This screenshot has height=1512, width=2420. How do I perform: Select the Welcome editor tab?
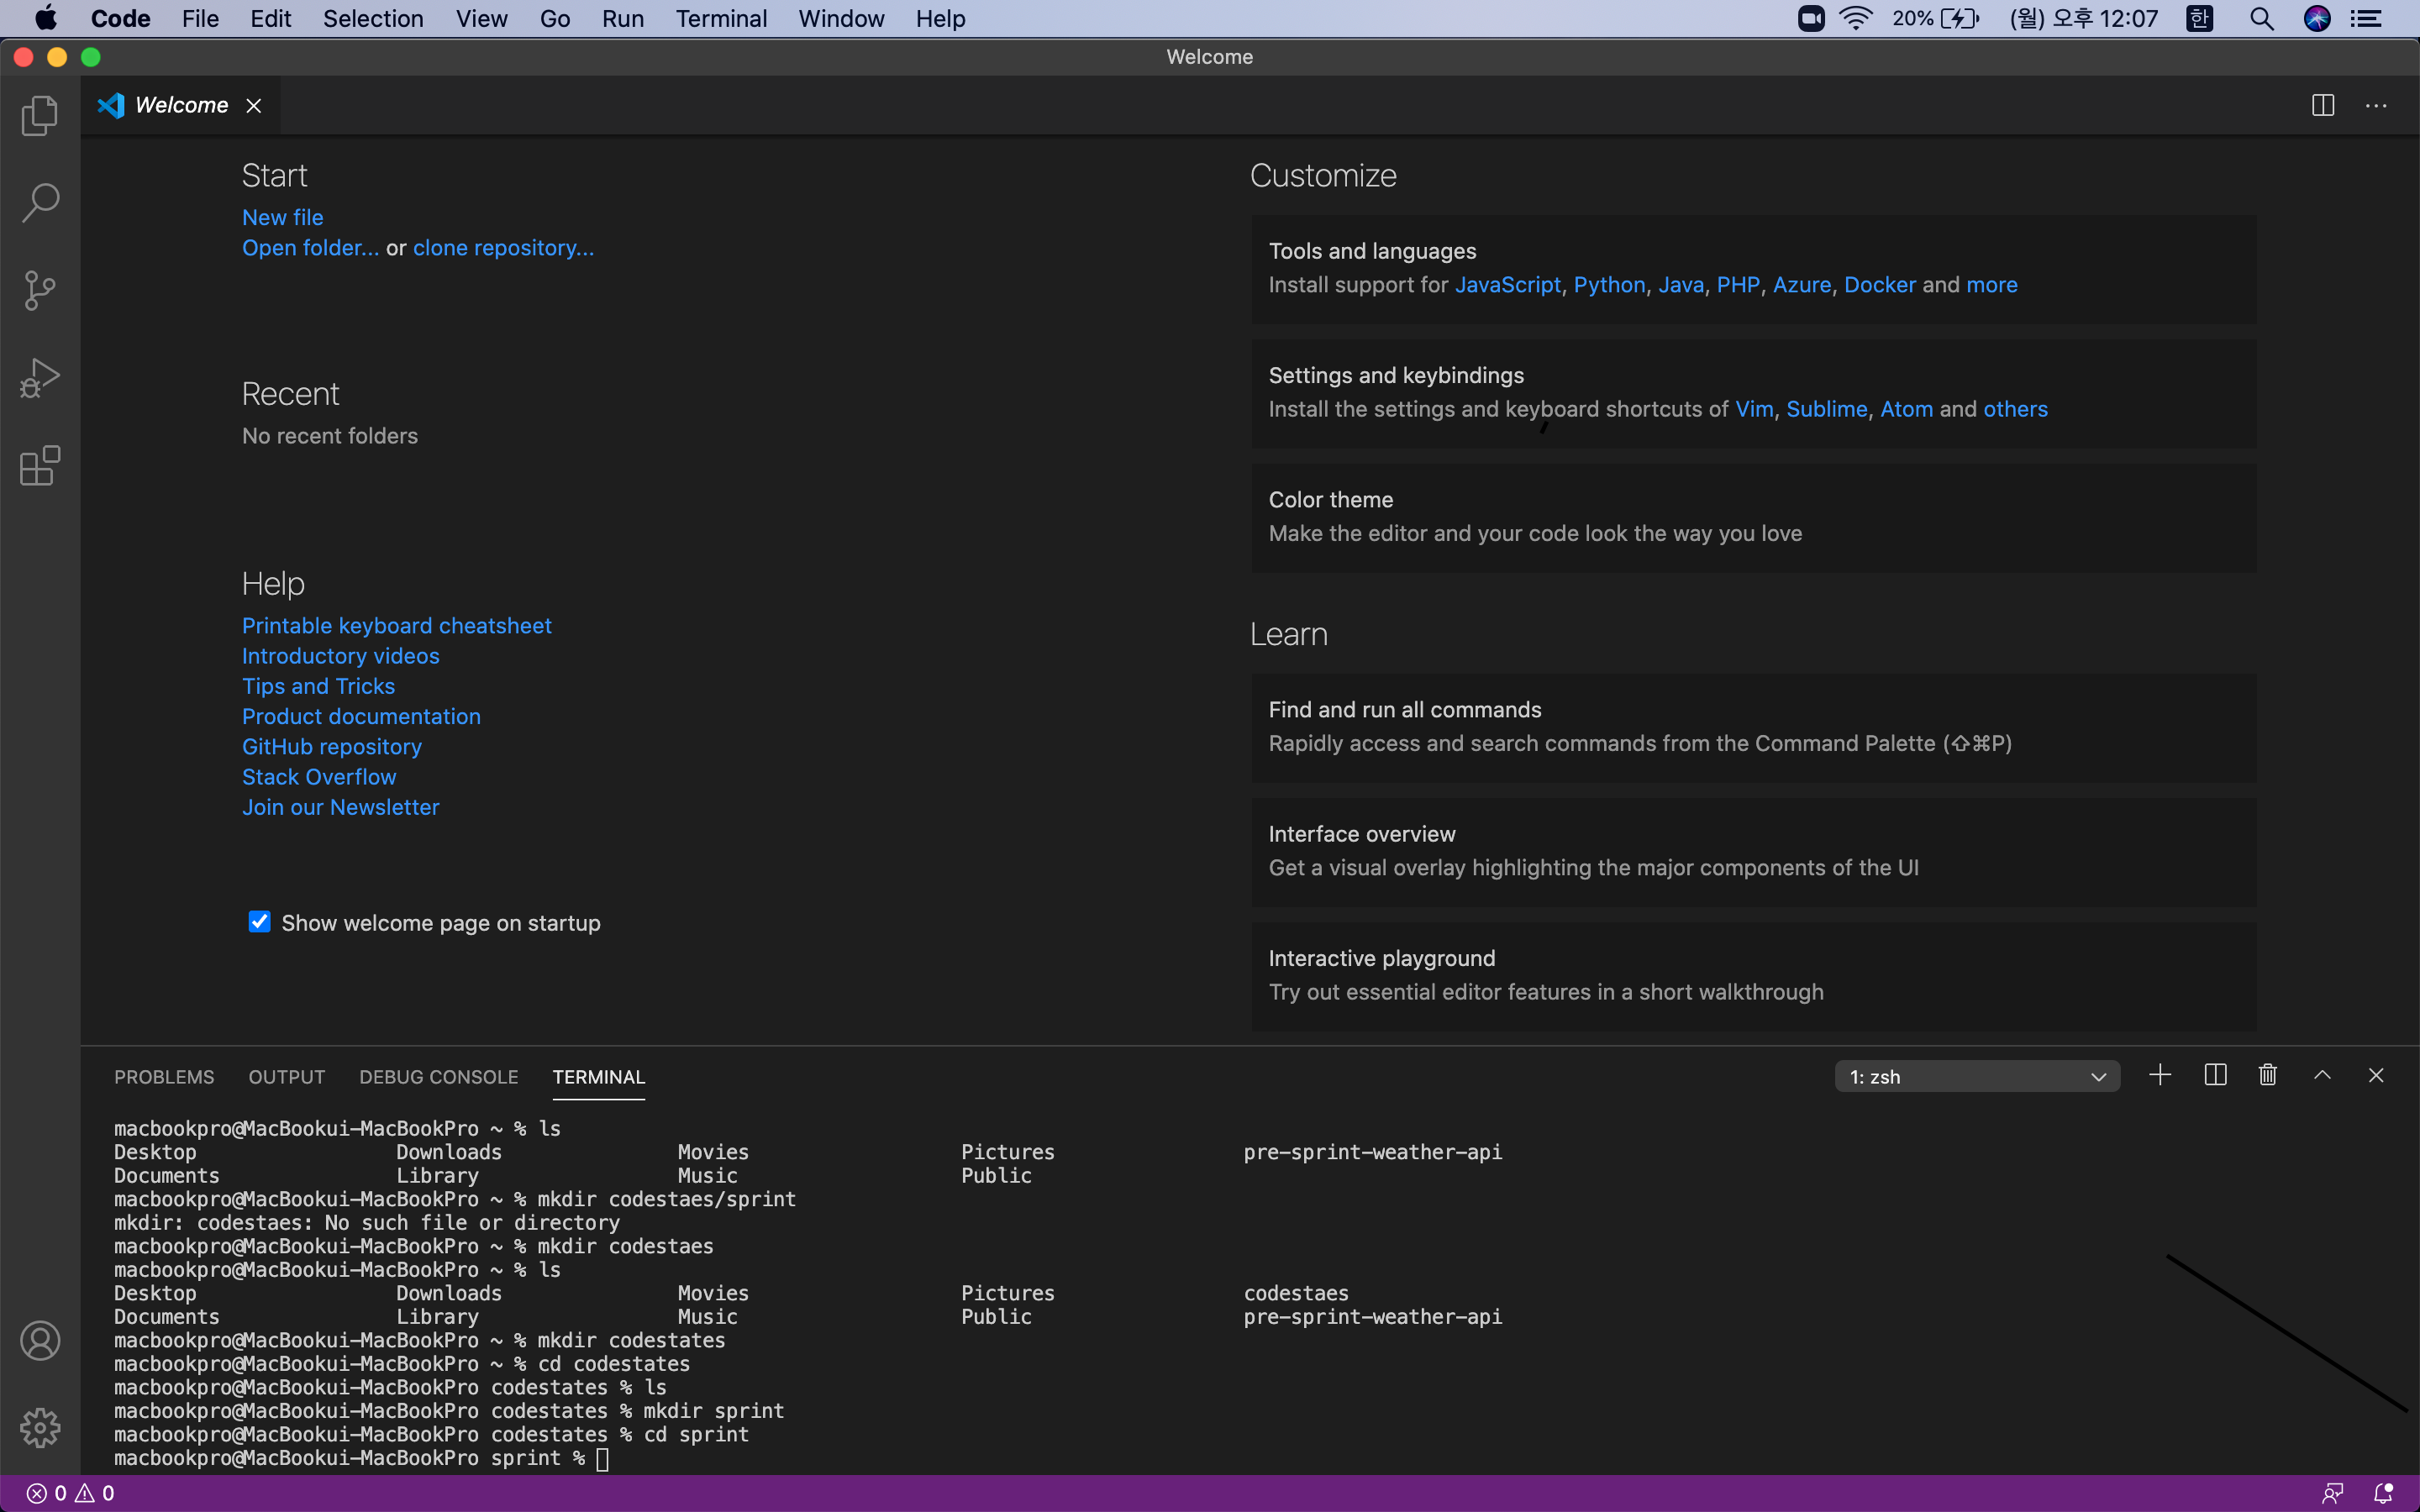point(181,105)
